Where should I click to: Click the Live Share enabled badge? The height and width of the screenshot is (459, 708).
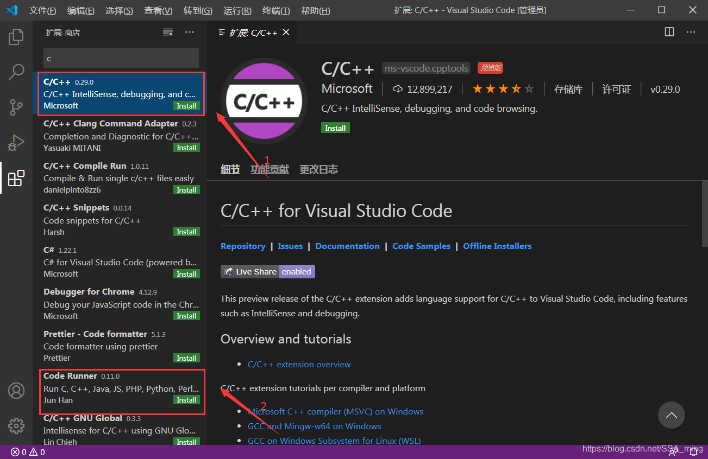tap(268, 271)
